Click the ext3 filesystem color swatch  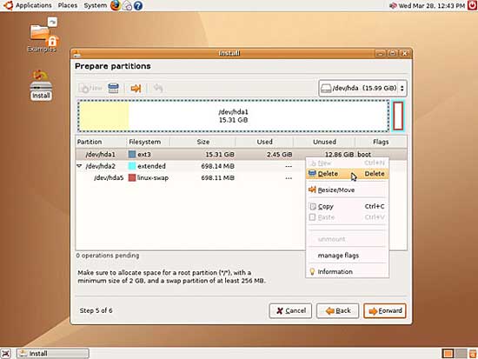click(132, 155)
